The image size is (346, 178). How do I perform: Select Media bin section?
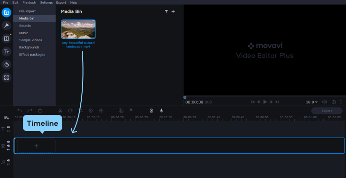[34, 19]
